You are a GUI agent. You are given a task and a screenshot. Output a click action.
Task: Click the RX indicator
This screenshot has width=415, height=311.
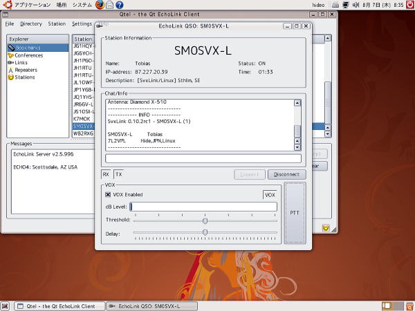(106, 174)
